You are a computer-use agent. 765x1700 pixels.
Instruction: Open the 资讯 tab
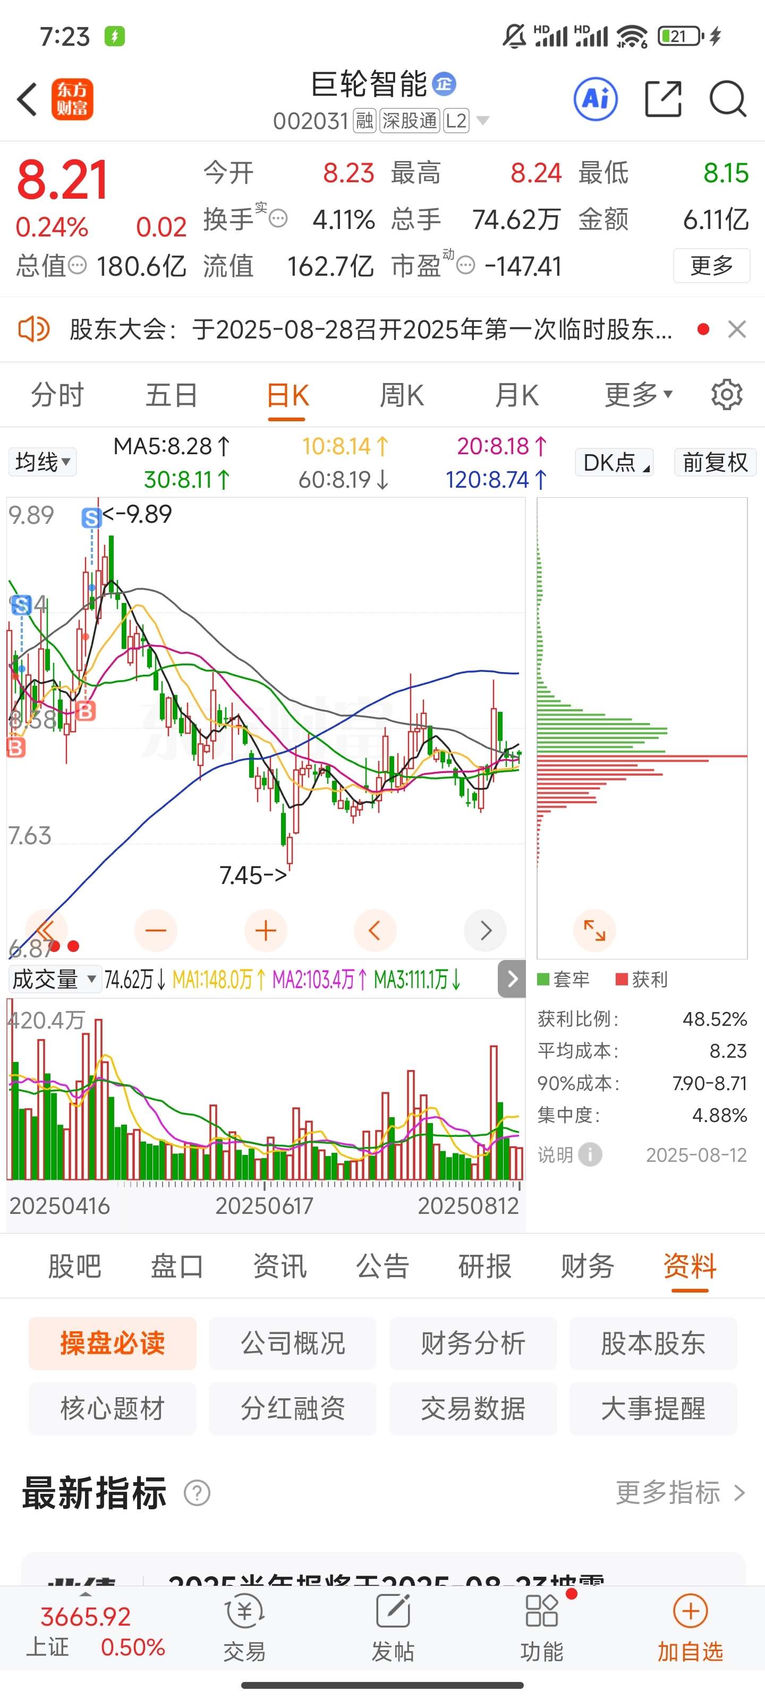tap(280, 1266)
